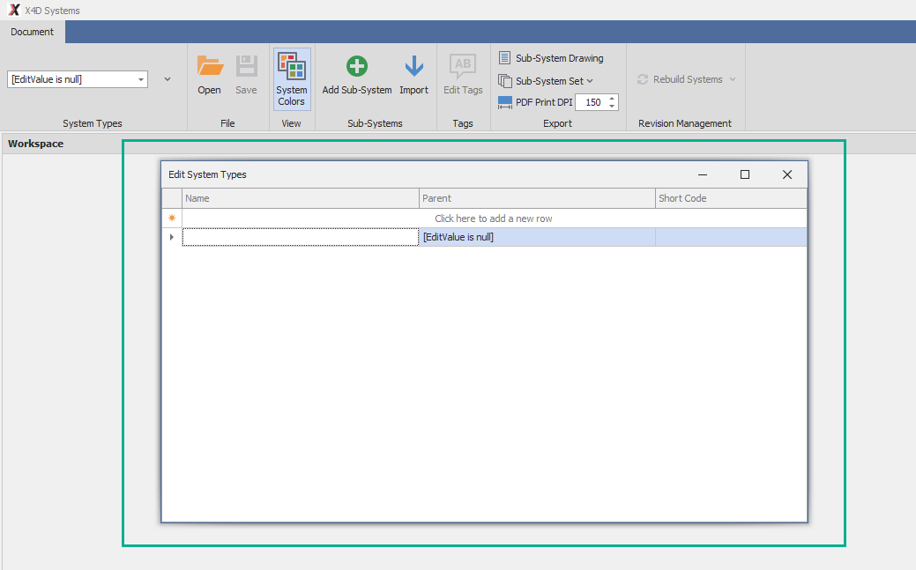
Task: Click the Short Code column header
Action: pos(731,198)
